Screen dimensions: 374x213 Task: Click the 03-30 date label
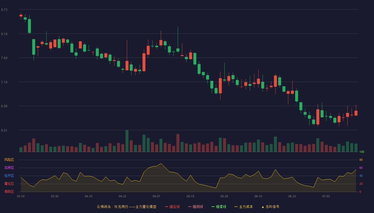tap(54, 196)
